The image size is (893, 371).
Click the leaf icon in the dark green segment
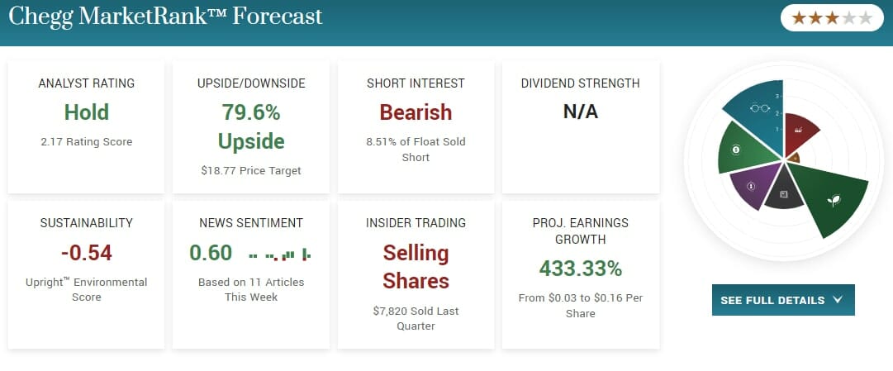coord(834,199)
